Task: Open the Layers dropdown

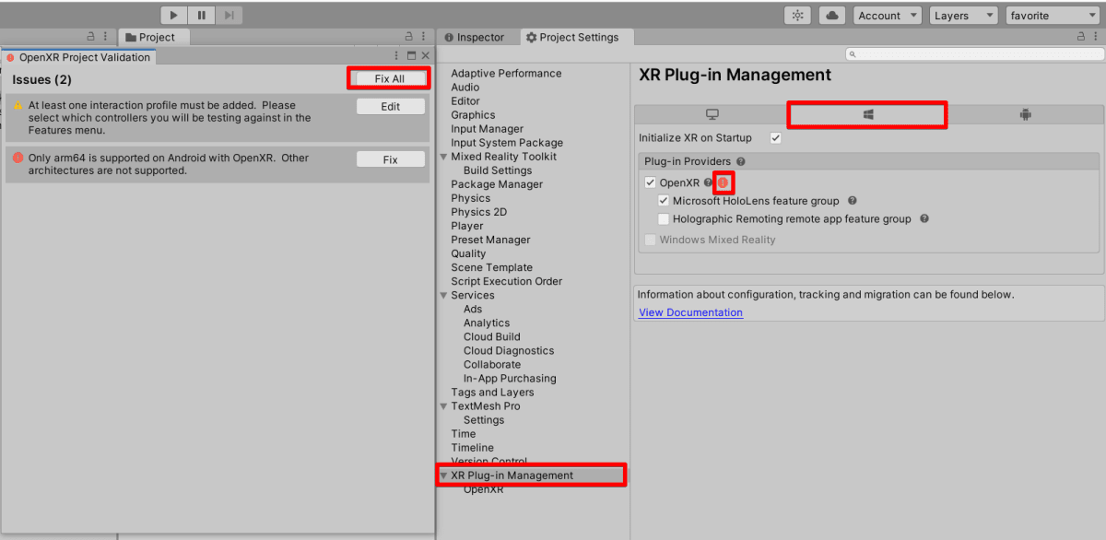Action: (963, 16)
